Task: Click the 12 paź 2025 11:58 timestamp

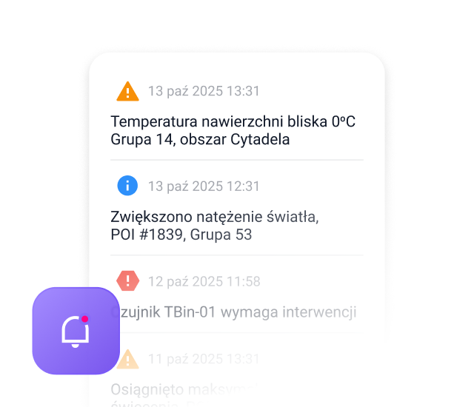Action: tap(204, 281)
